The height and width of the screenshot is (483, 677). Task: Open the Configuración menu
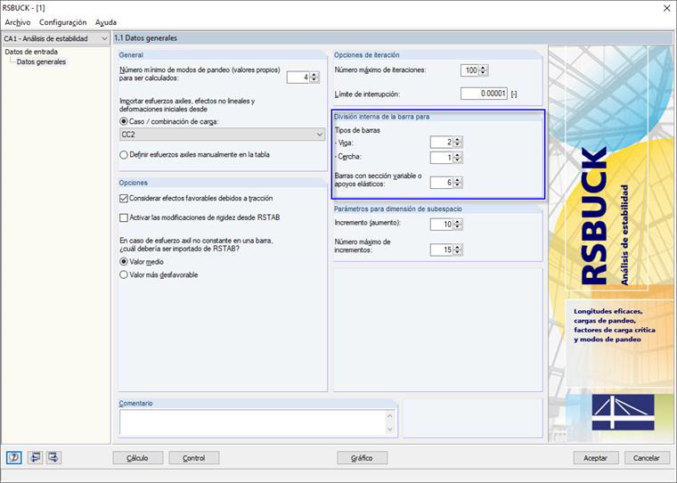(x=62, y=22)
